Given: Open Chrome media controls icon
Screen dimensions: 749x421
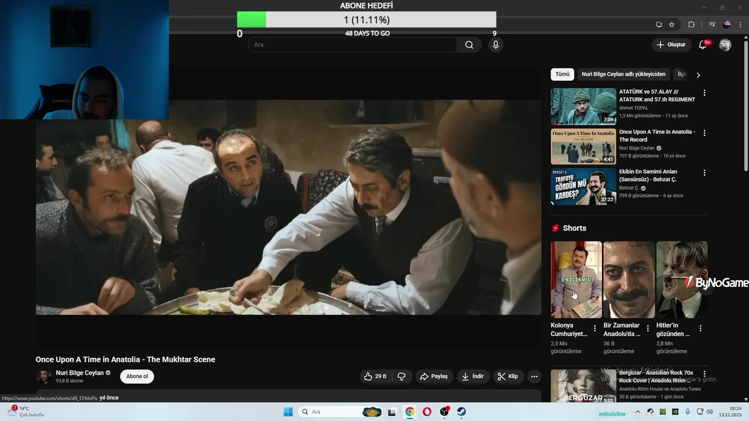Looking at the screenshot, I should click(712, 25).
